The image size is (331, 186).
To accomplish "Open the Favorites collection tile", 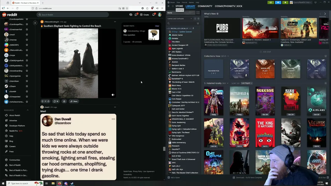I will [x=214, y=69].
